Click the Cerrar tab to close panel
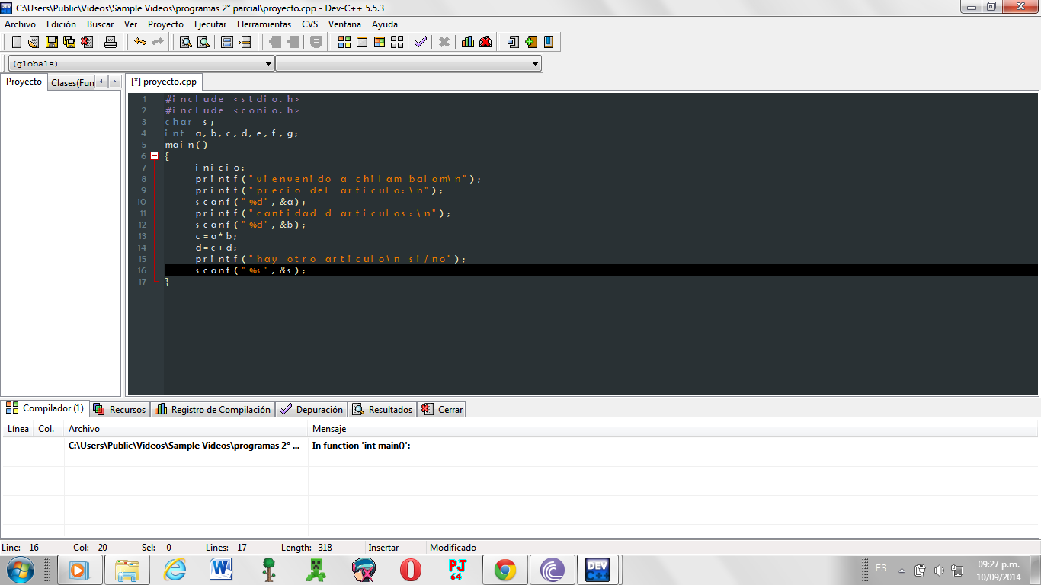 click(x=441, y=409)
